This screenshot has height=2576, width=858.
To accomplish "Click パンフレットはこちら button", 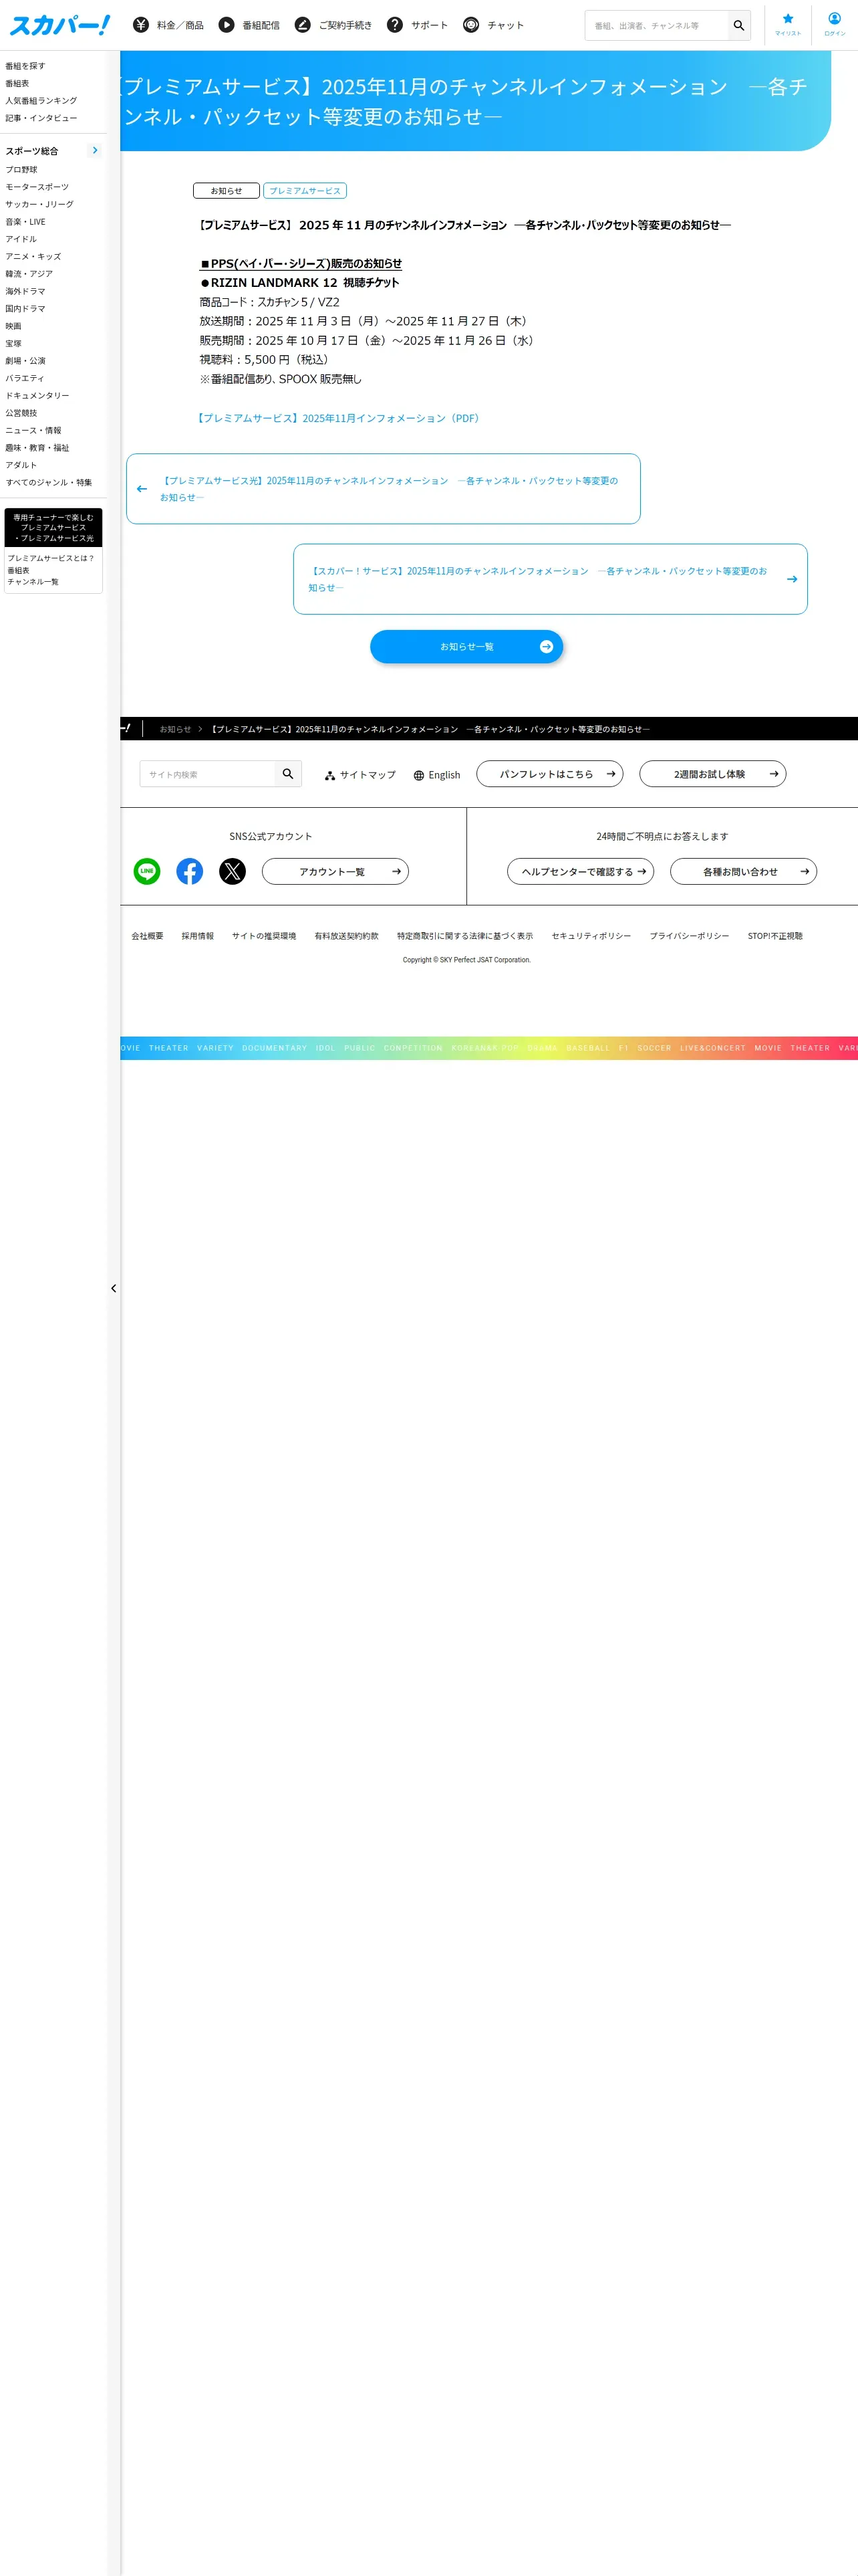I will click(549, 774).
